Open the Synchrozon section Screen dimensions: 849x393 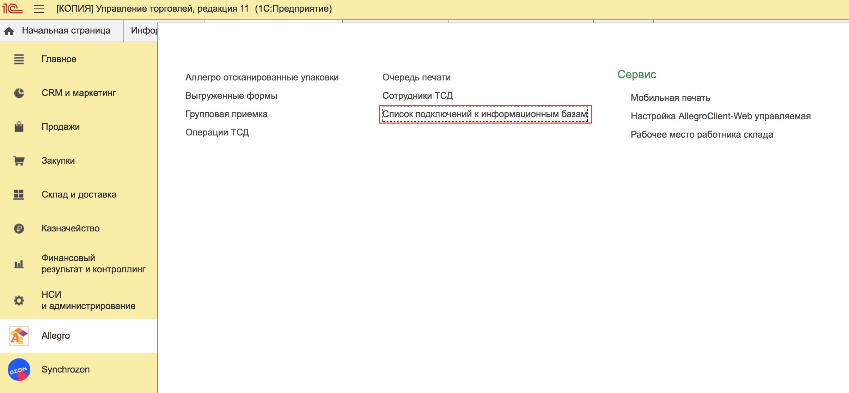pyautogui.click(x=79, y=370)
